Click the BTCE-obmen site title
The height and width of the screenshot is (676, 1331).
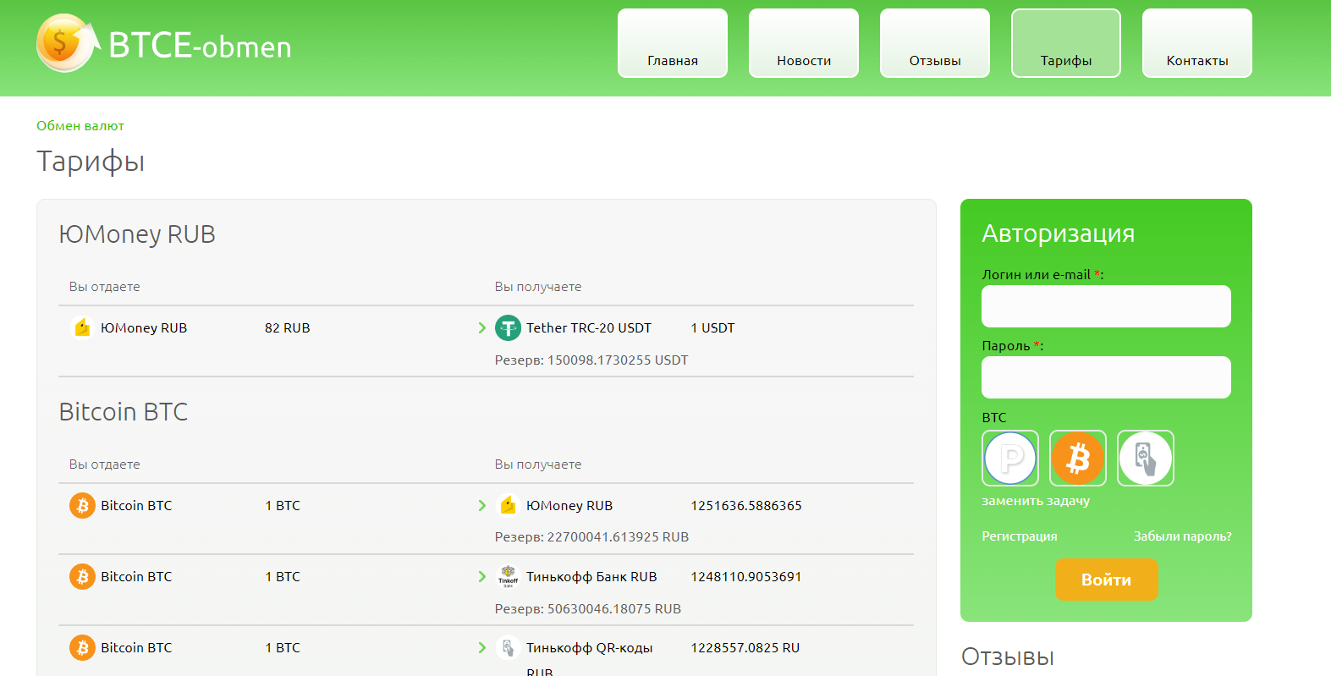(201, 46)
